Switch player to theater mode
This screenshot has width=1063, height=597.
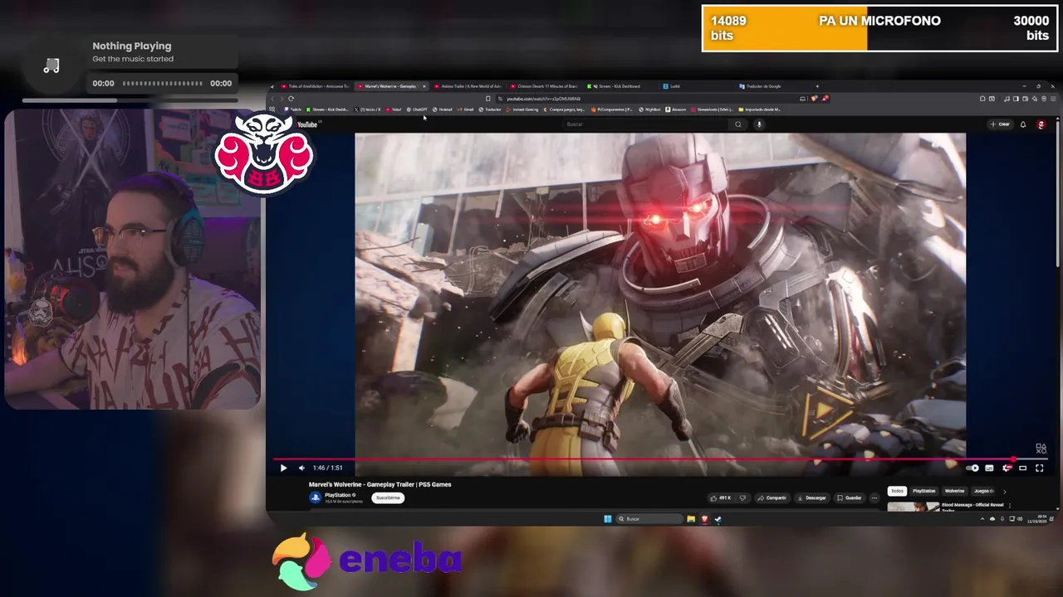tap(1022, 468)
